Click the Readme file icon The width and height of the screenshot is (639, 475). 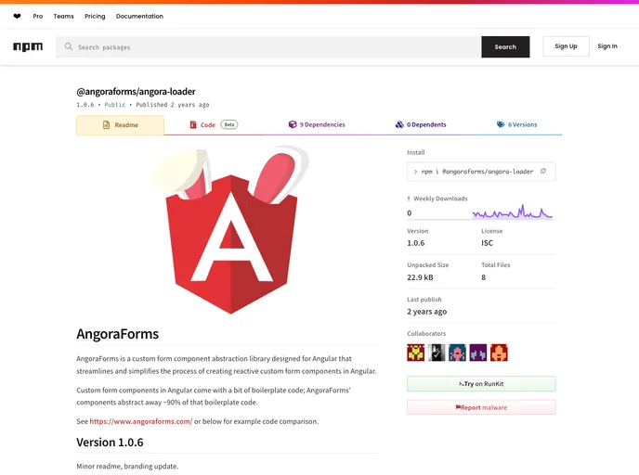106,125
